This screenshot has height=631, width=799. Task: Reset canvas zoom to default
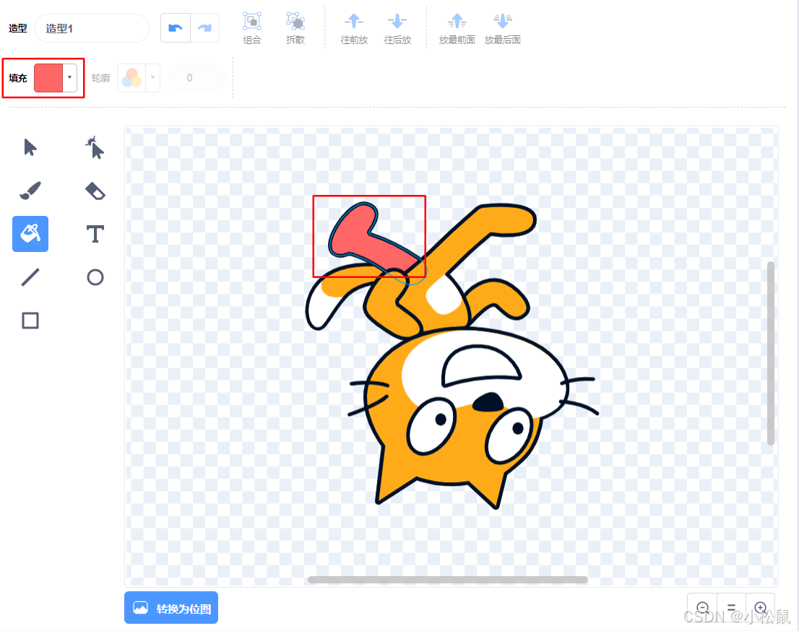click(731, 608)
